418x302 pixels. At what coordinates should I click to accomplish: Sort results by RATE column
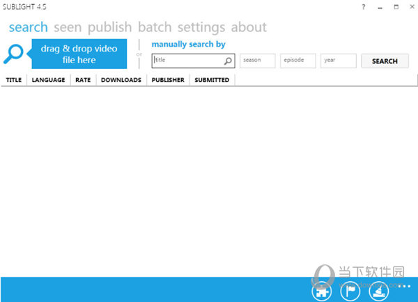pyautogui.click(x=83, y=80)
